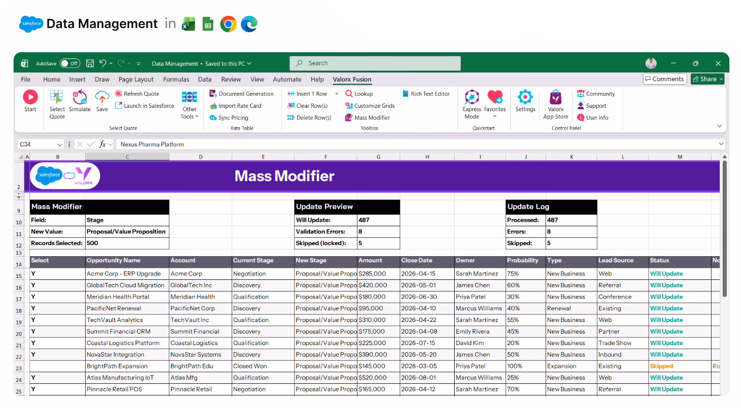Click Launch in Salesforce
The image size is (741, 408).
click(x=145, y=105)
